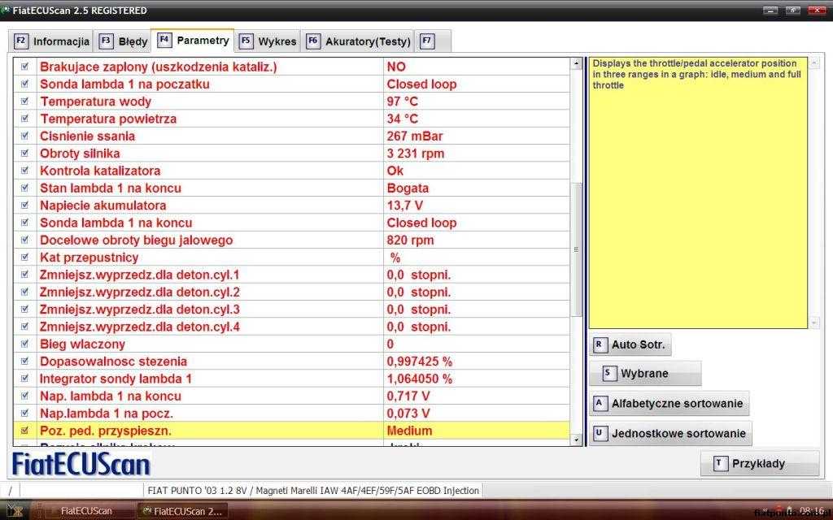Toggle the Temperatura powietrza checkbox
833x520 pixels.
click(x=24, y=119)
